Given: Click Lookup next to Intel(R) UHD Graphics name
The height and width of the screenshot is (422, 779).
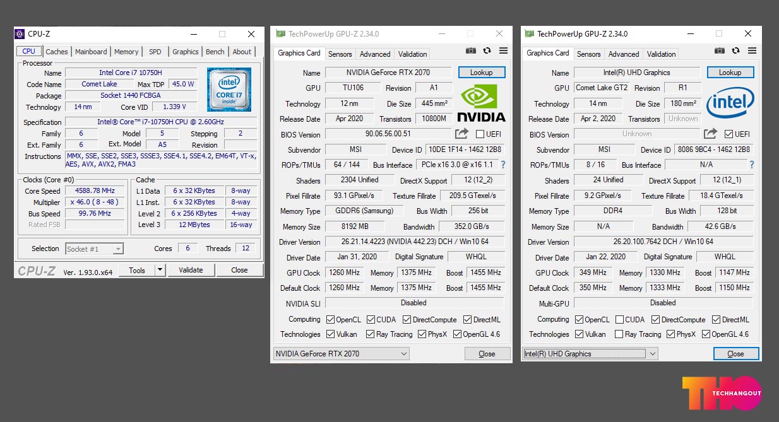Looking at the screenshot, I should [x=730, y=73].
